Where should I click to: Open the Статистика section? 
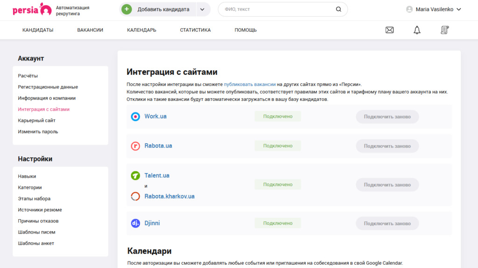pos(195,30)
